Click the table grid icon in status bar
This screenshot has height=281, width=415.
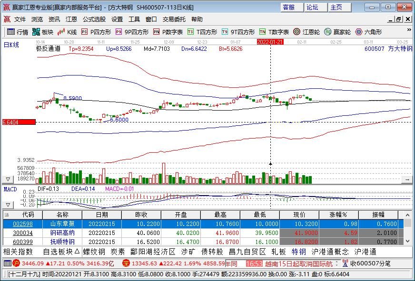point(8,263)
